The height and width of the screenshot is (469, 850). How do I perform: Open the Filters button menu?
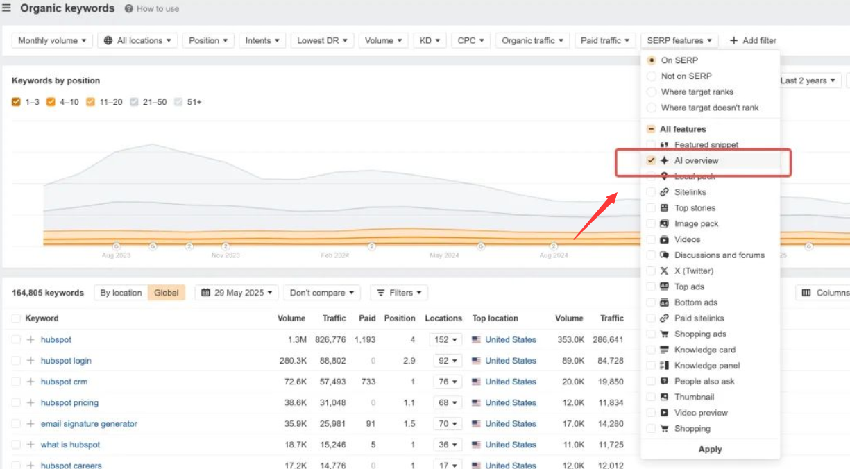pyautogui.click(x=399, y=293)
